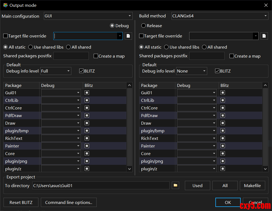Click the Release target file browse icon
This screenshot has width=272, height=211.
[264, 36]
